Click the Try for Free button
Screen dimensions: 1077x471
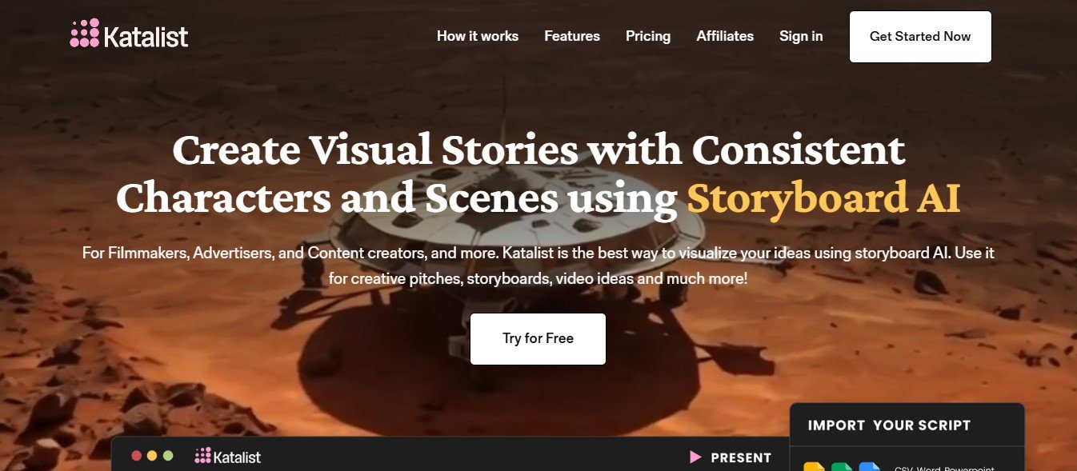pos(538,339)
